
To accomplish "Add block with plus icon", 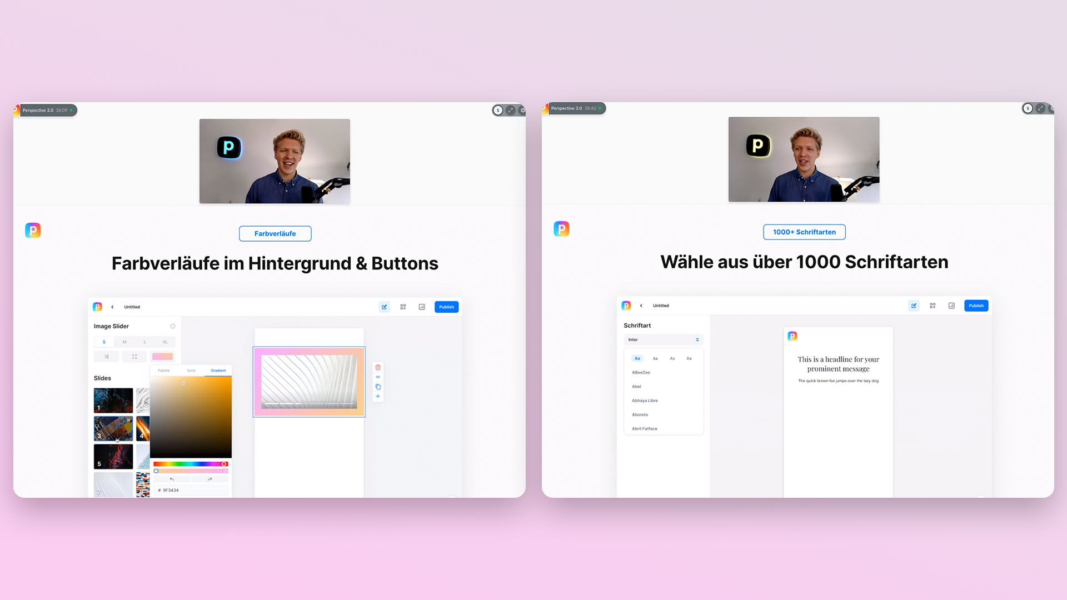I will (x=378, y=396).
